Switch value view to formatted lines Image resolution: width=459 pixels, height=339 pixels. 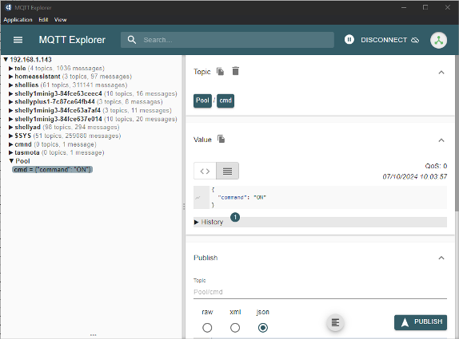click(227, 171)
